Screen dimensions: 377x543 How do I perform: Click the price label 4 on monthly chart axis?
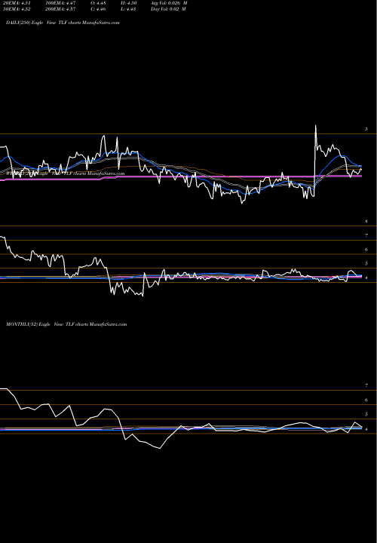click(x=366, y=429)
